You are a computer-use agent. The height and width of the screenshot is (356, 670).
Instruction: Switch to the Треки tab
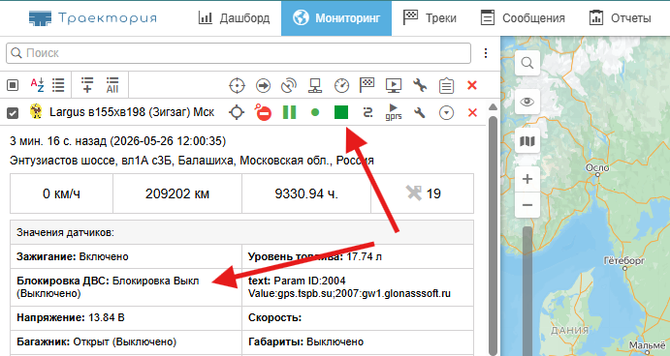pyautogui.click(x=430, y=18)
